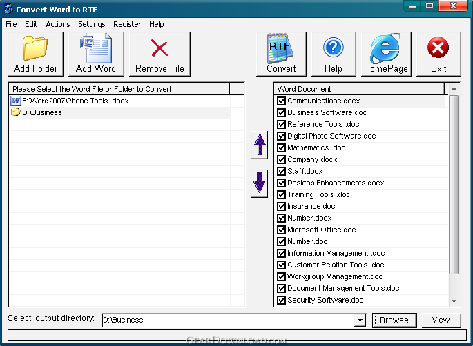Toggle Company.docx checkbox

[281, 160]
